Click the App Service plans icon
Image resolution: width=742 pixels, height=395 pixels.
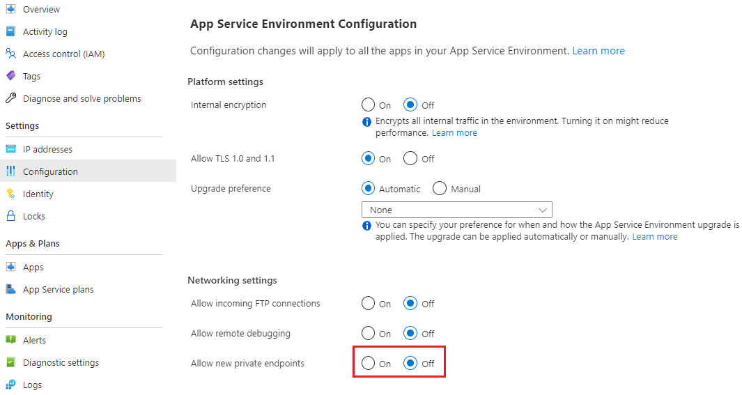point(10,289)
